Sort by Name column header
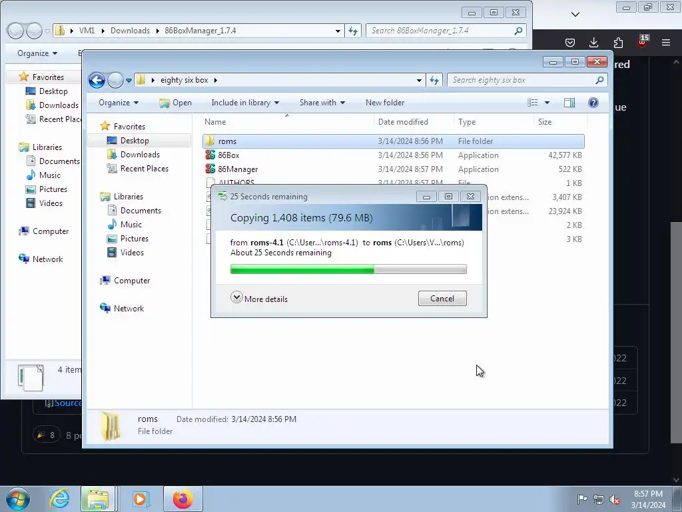 point(215,122)
